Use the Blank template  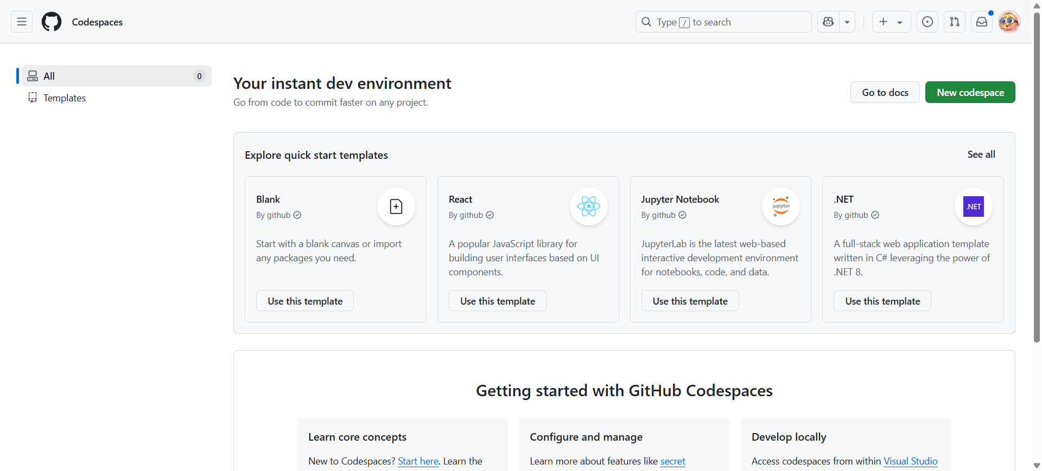305,301
